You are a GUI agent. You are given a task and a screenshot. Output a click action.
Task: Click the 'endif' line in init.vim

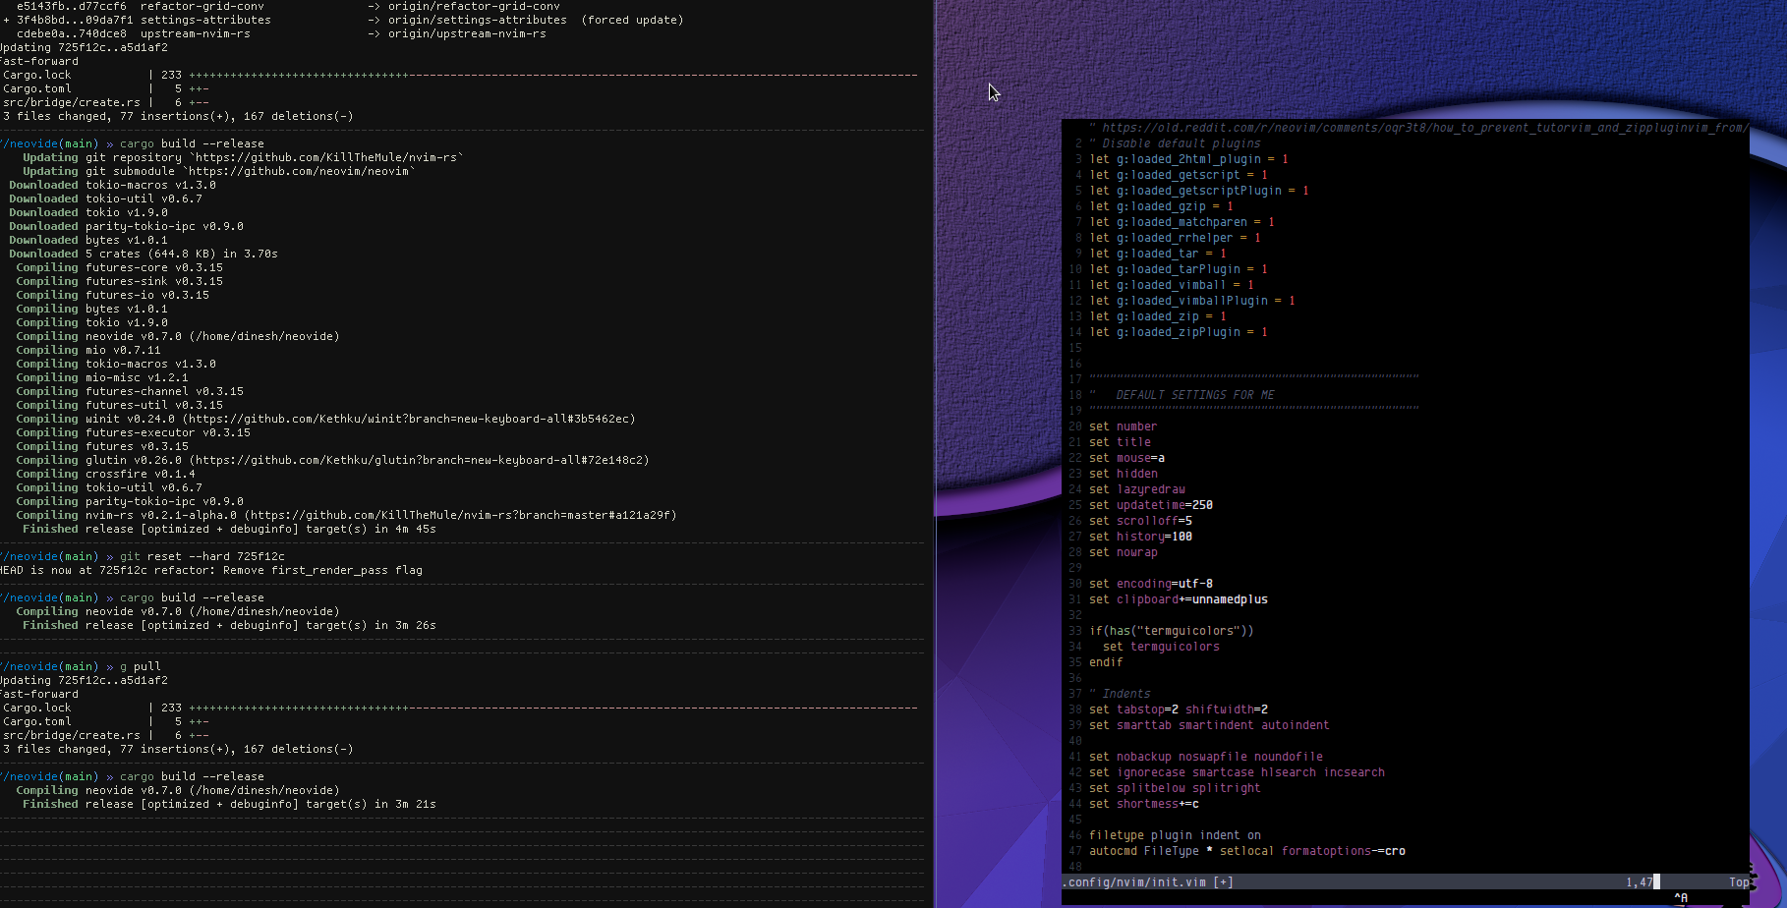pyautogui.click(x=1105, y=662)
